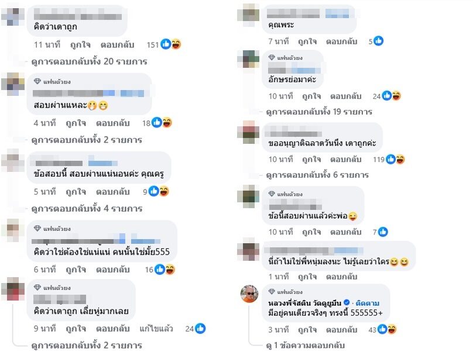This screenshot has width=473, height=352.
Task: Click the blue thumbs-up beside count 7
Action: 383,232
